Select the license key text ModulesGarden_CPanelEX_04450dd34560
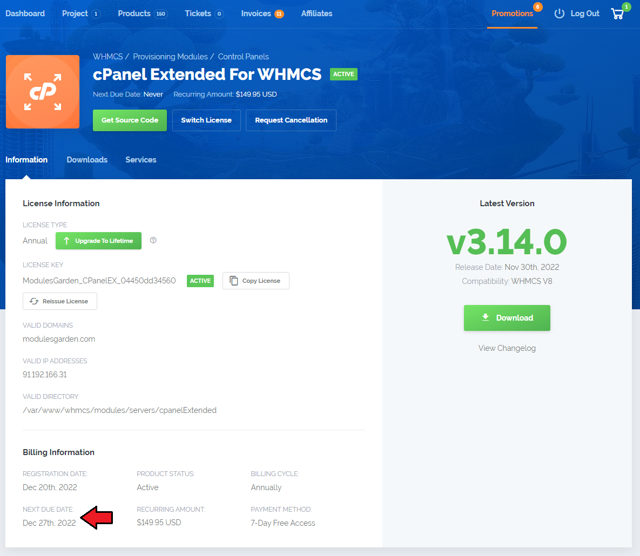Screen dimensions: 640x556 pyautogui.click(x=99, y=281)
